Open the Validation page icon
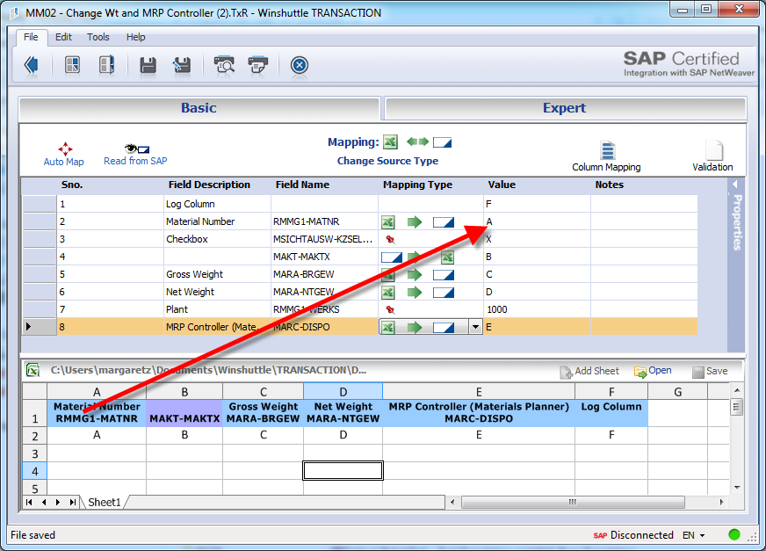Image resolution: width=766 pixels, height=551 pixels. 714,150
